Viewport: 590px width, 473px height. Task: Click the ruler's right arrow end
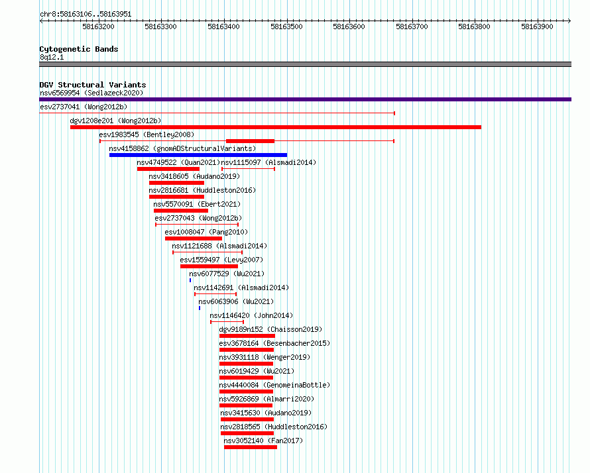(569, 21)
